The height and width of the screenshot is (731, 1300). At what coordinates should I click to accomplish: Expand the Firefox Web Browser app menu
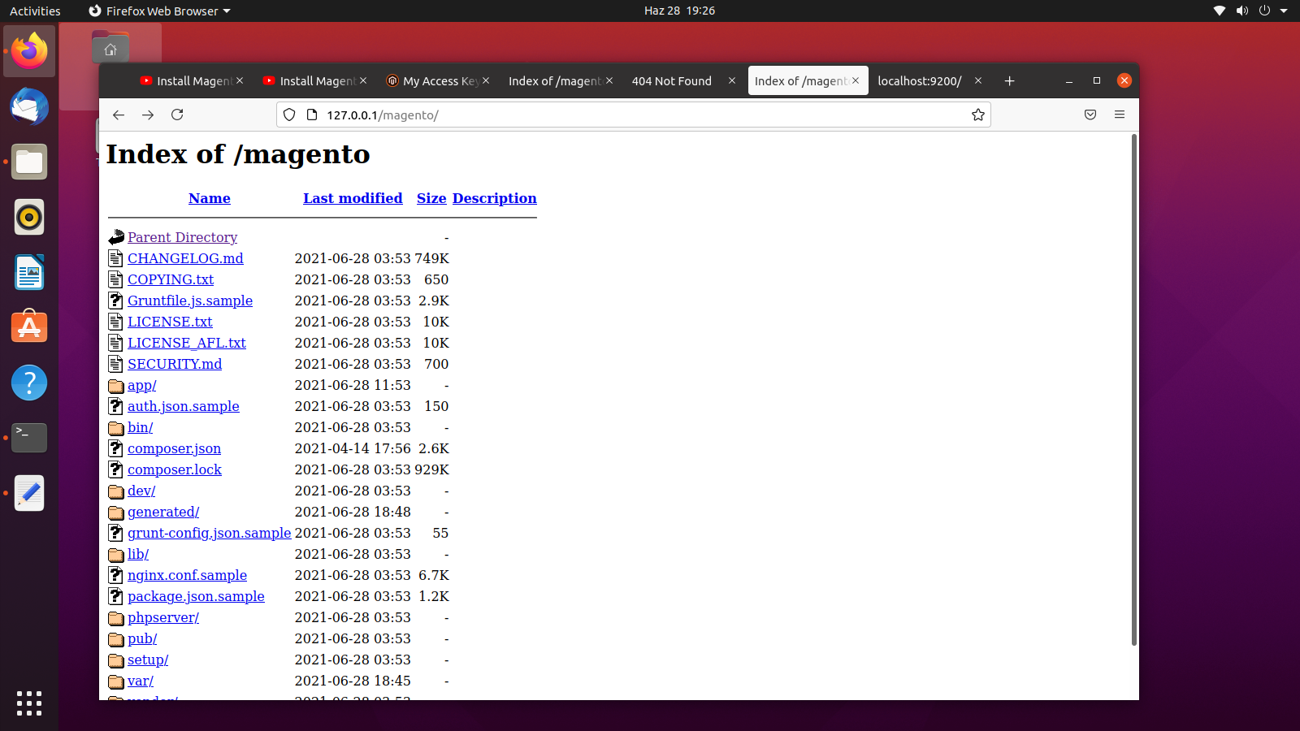(x=160, y=11)
